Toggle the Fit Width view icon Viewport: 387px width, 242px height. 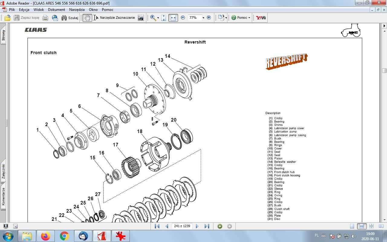(x=173, y=18)
